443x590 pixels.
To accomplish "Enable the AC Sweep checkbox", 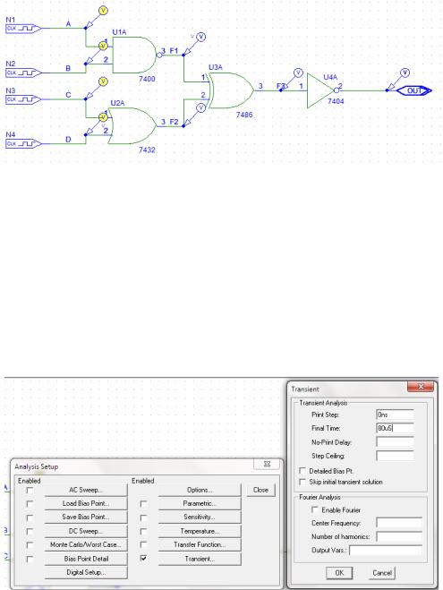I will 30,490.
